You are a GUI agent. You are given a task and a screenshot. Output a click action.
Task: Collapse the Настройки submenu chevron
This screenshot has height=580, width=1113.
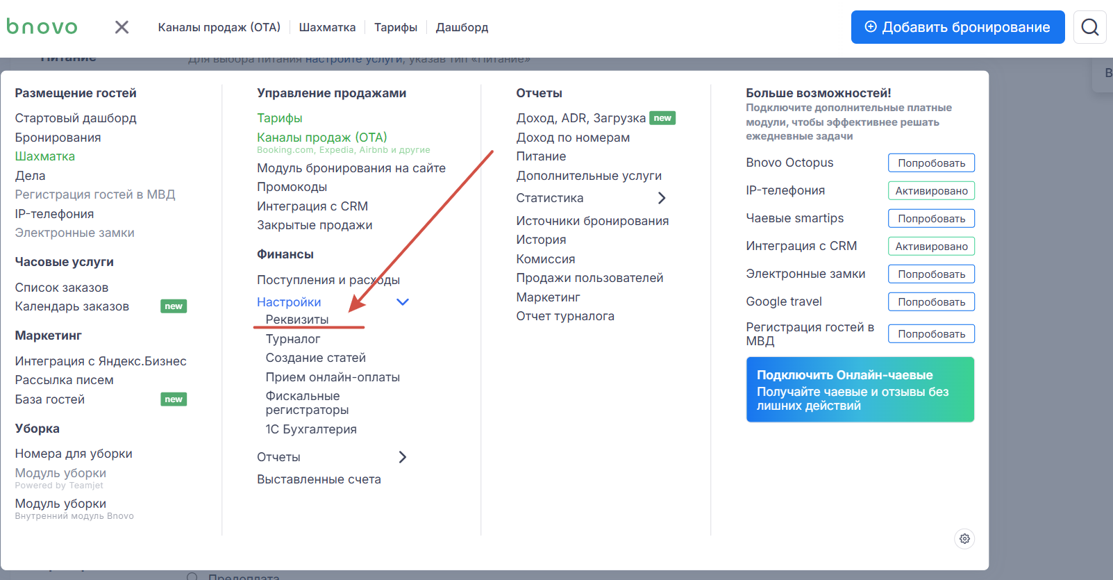403,302
